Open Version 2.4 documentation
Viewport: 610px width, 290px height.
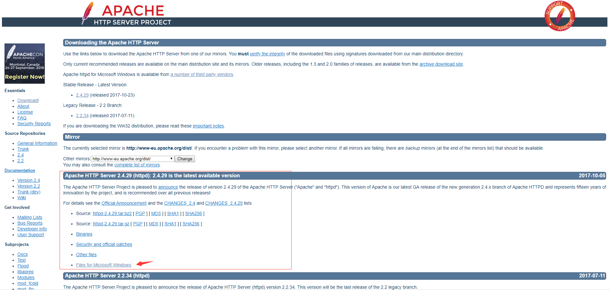[x=29, y=180]
